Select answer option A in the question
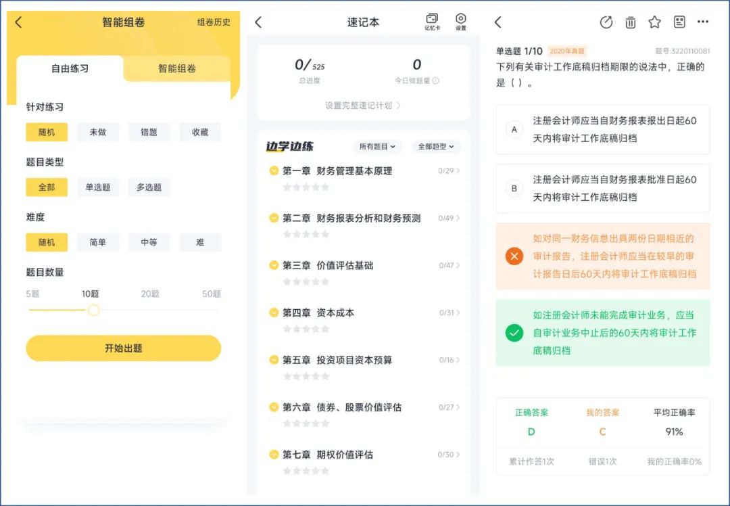 [x=601, y=129]
